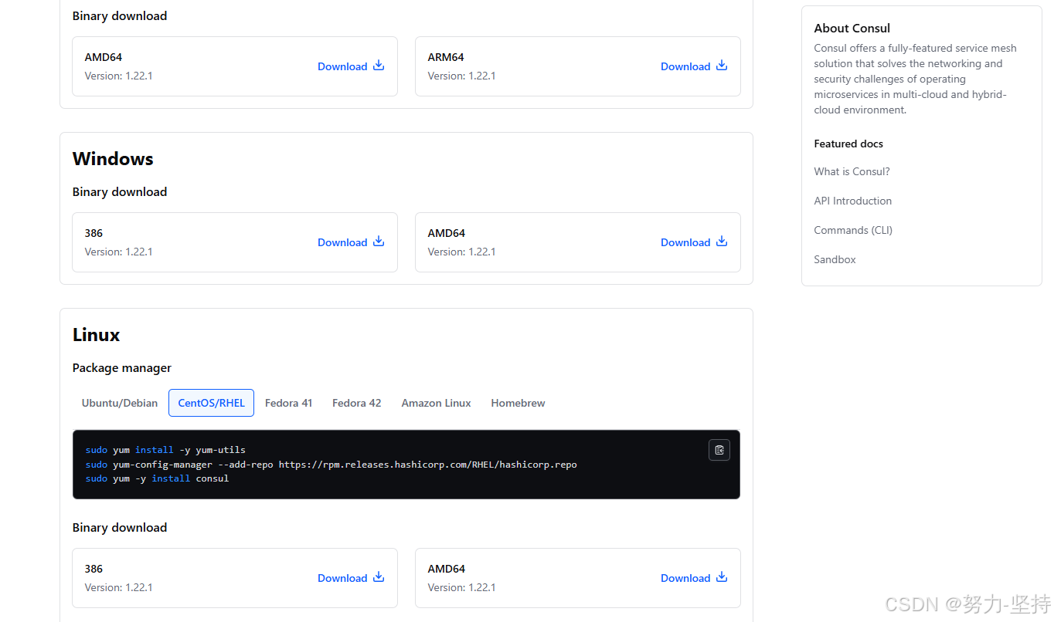
Task: Click Download text for Windows AMD64
Action: point(685,242)
